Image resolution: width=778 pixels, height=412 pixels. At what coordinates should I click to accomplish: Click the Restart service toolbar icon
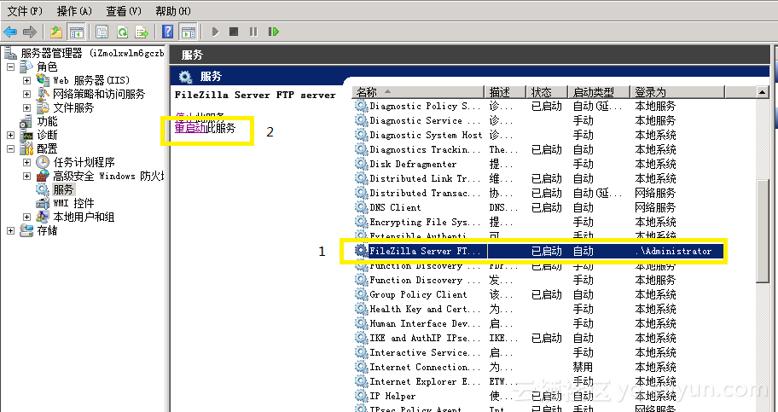[273, 32]
